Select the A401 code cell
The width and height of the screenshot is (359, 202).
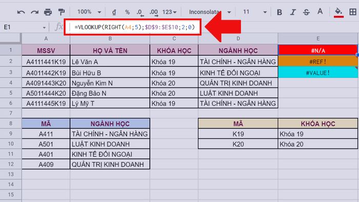point(46,154)
